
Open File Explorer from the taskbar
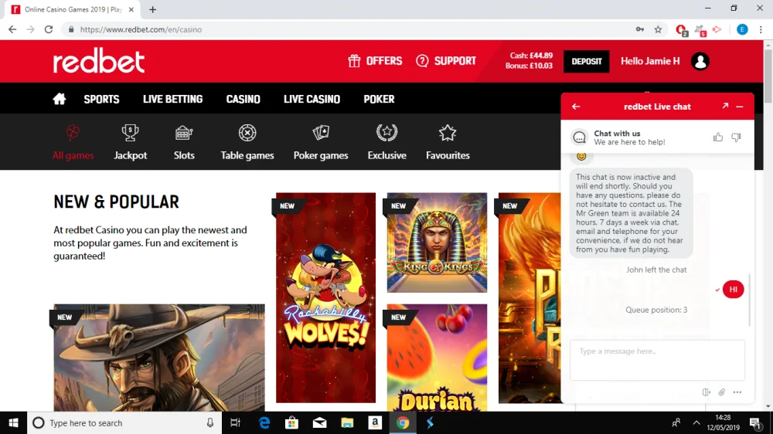(347, 422)
